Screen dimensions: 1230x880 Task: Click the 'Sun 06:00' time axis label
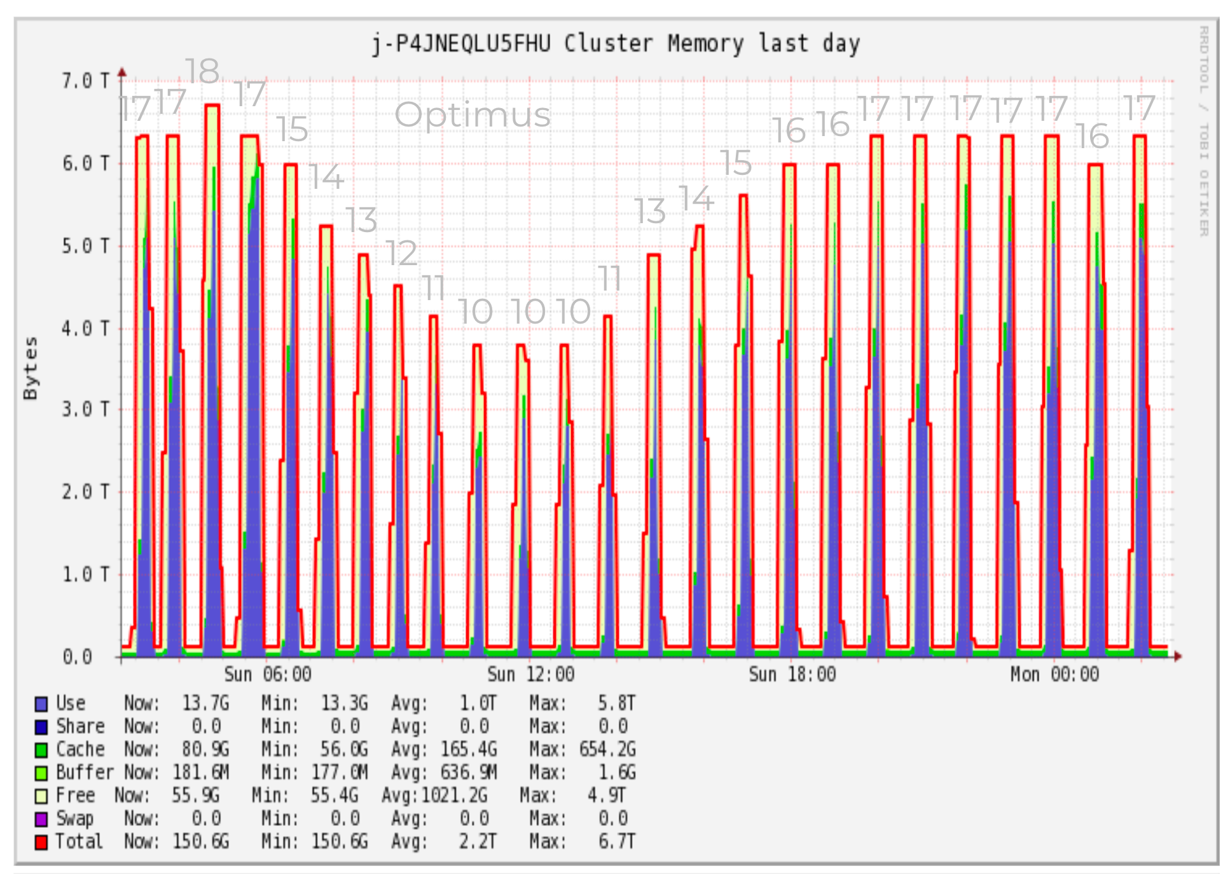pyautogui.click(x=268, y=675)
